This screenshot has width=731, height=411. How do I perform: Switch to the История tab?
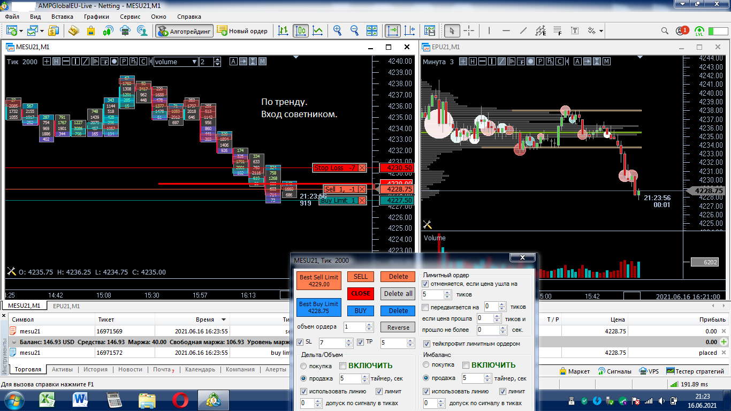[x=95, y=369]
